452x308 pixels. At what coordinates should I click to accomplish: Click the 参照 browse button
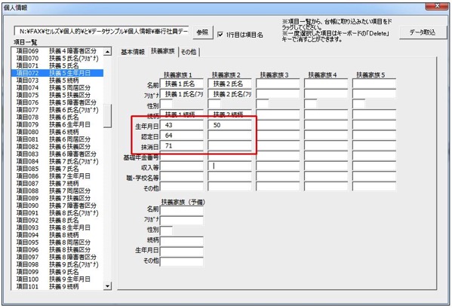202,32
